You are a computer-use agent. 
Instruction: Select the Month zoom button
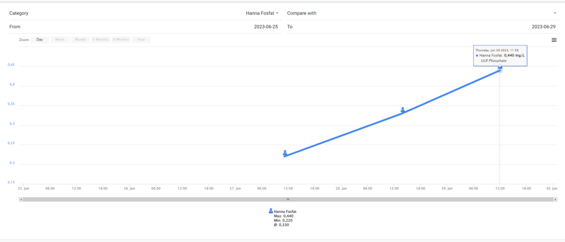coord(80,40)
